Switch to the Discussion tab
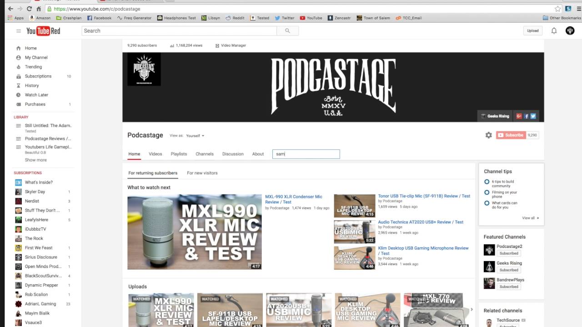 [233, 154]
